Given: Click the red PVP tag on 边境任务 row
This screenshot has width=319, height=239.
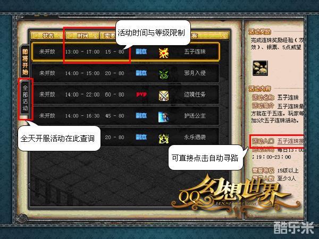Looking at the screenshot, I should tap(141, 95).
